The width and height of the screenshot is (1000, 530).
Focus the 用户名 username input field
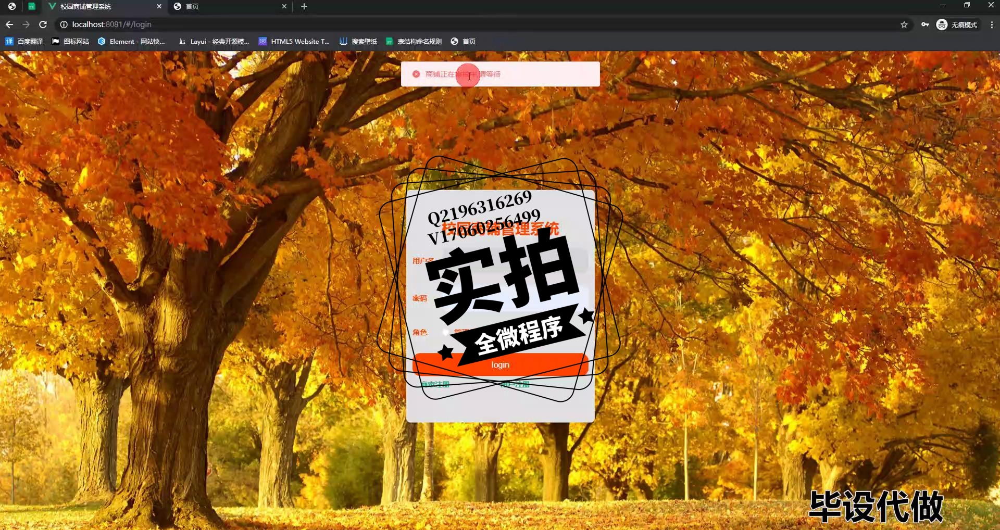[515, 260]
